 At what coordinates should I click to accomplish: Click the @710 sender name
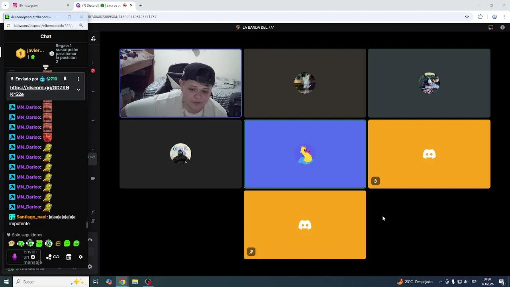[x=52, y=79]
